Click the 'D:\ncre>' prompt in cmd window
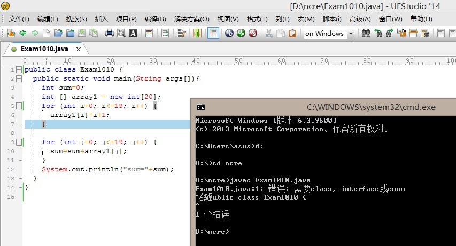 pos(213,232)
